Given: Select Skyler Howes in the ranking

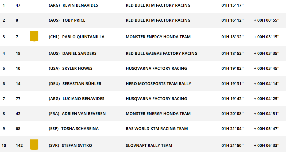Looking at the screenshot, I should tap(77, 69).
